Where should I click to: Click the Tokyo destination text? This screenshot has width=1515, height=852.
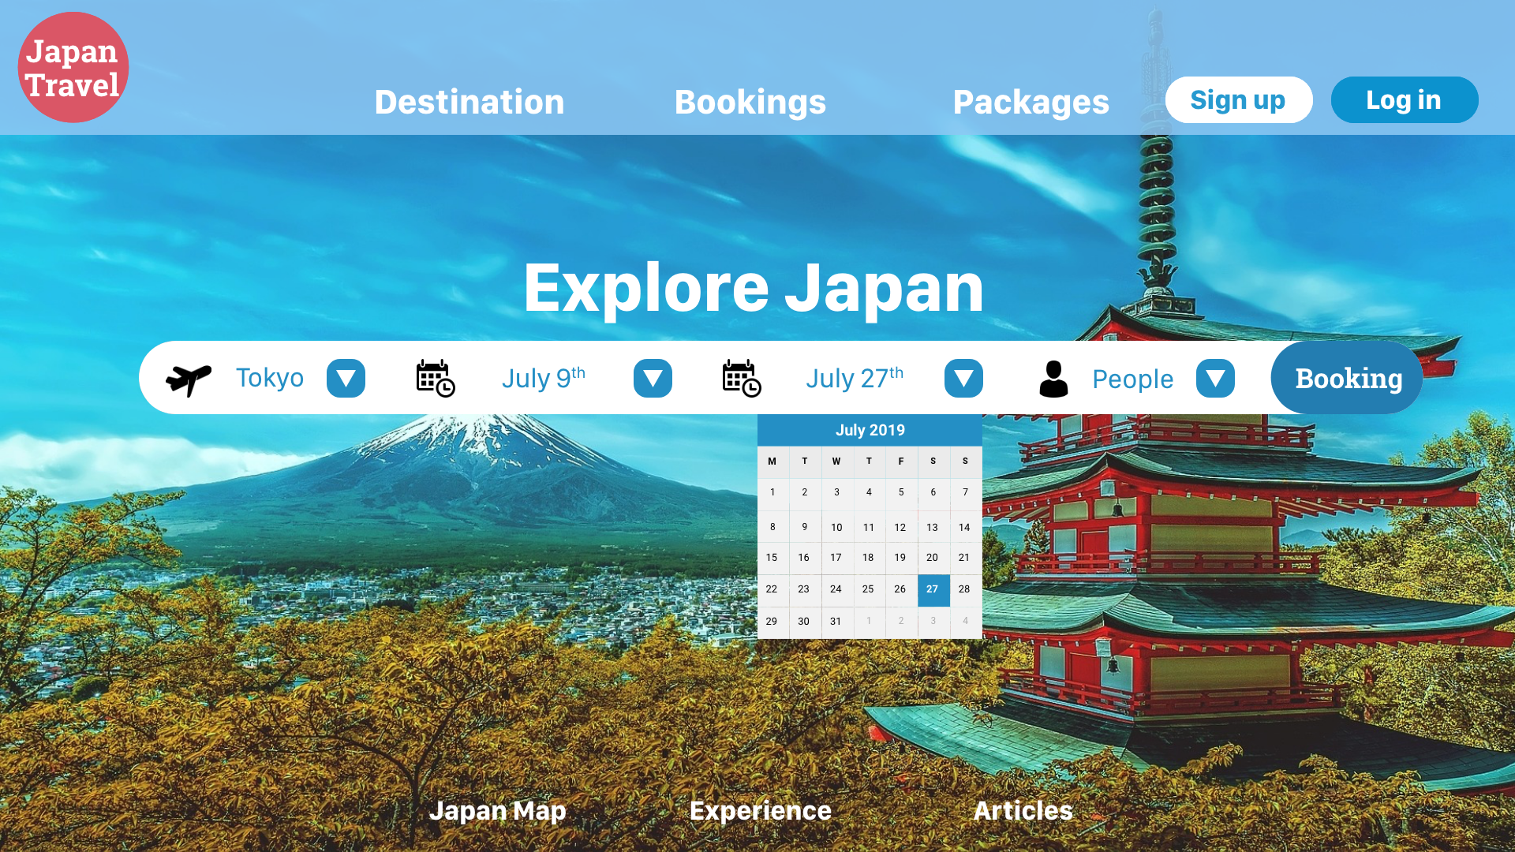point(270,378)
